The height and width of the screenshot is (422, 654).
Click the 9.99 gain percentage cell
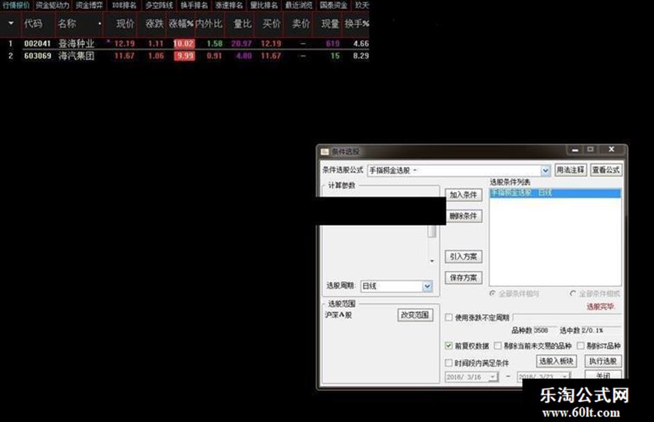184,56
